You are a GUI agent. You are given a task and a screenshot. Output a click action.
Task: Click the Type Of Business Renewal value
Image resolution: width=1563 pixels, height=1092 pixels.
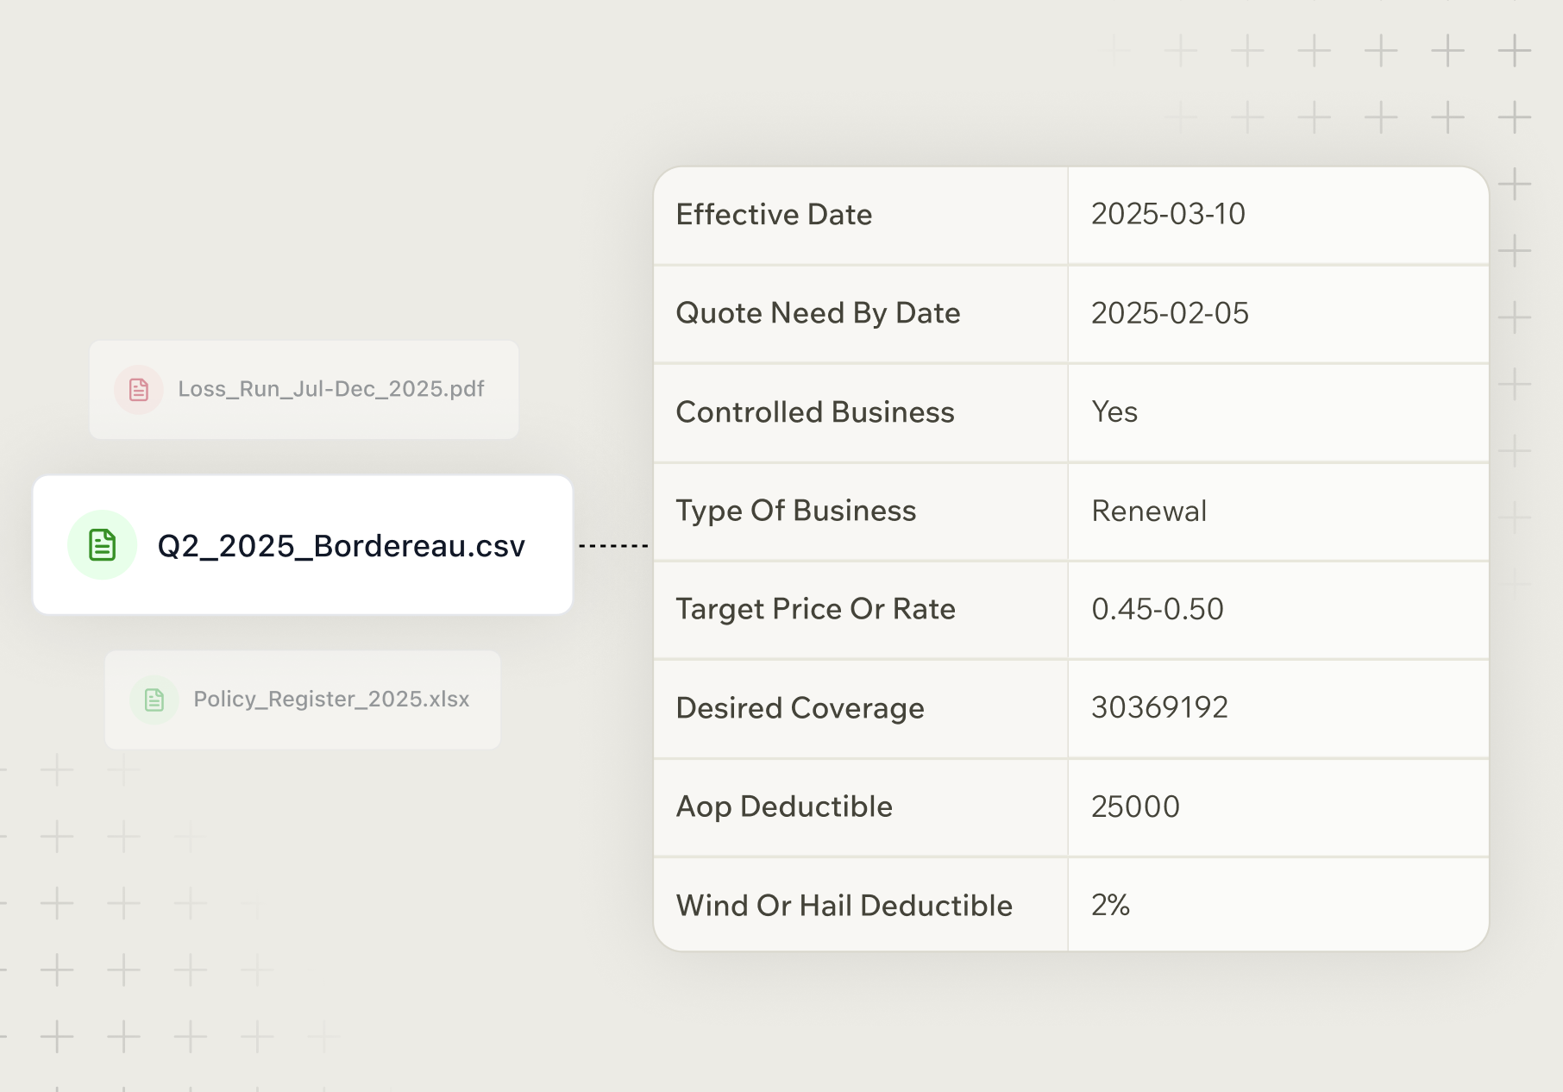[1149, 511]
